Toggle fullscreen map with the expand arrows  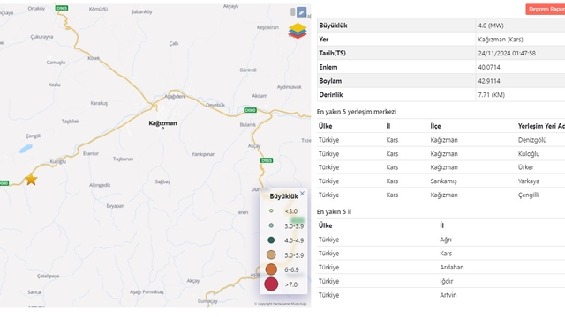pyautogui.click(x=302, y=12)
